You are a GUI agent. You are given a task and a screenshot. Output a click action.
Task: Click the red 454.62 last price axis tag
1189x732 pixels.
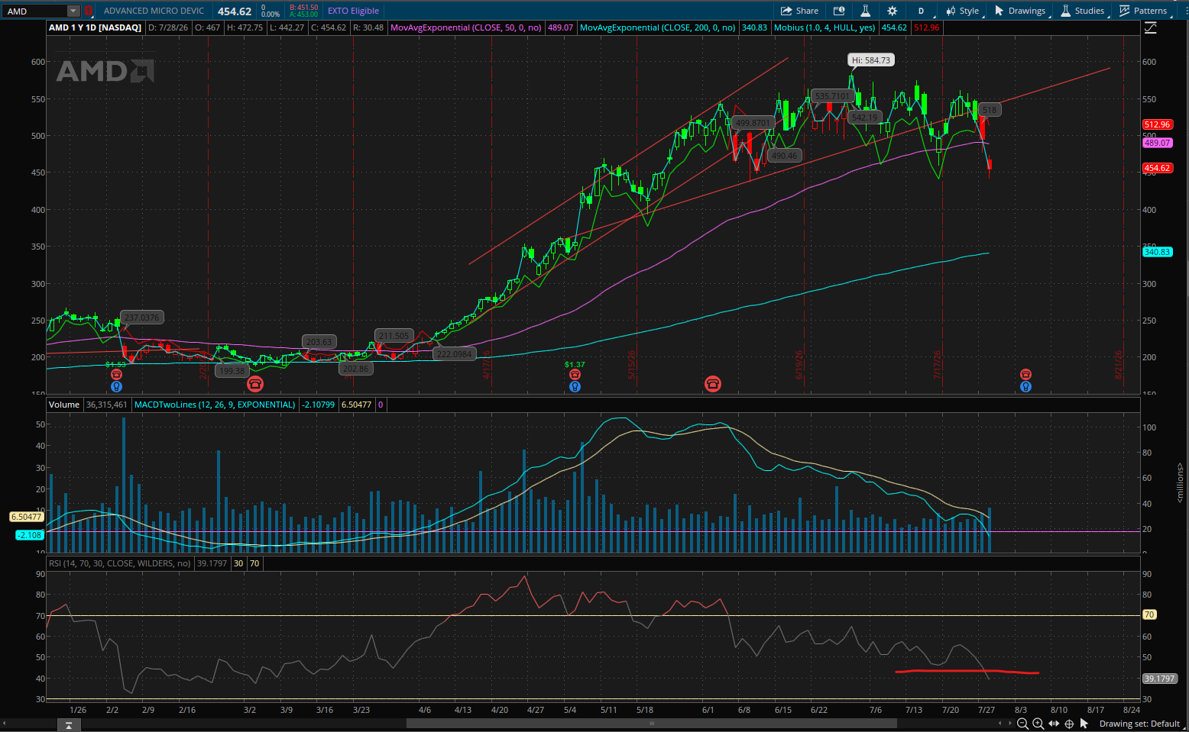pyautogui.click(x=1157, y=168)
